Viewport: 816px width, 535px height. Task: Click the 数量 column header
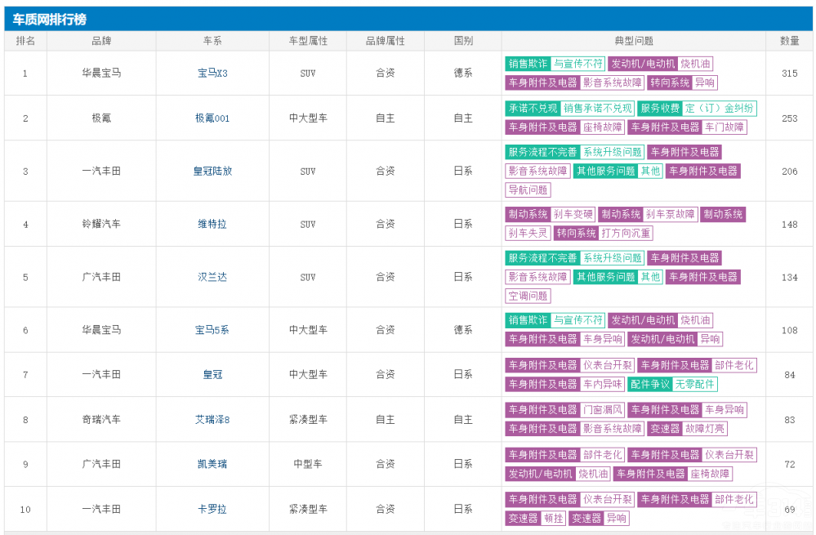pyautogui.click(x=789, y=41)
